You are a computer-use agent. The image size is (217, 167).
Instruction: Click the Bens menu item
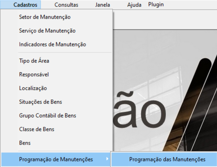[56, 143]
